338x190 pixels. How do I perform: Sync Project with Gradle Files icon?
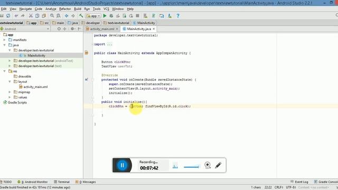click(x=154, y=16)
